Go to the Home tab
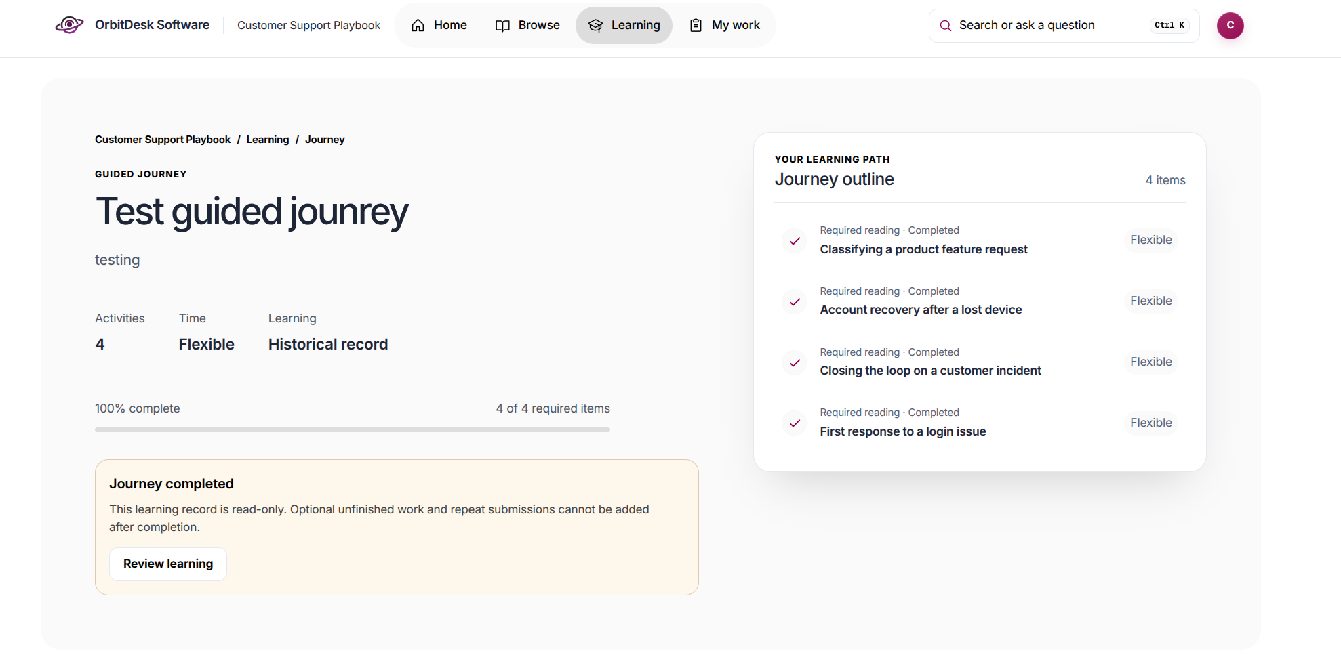Screen dimensions: 1341x655 tap(439, 25)
